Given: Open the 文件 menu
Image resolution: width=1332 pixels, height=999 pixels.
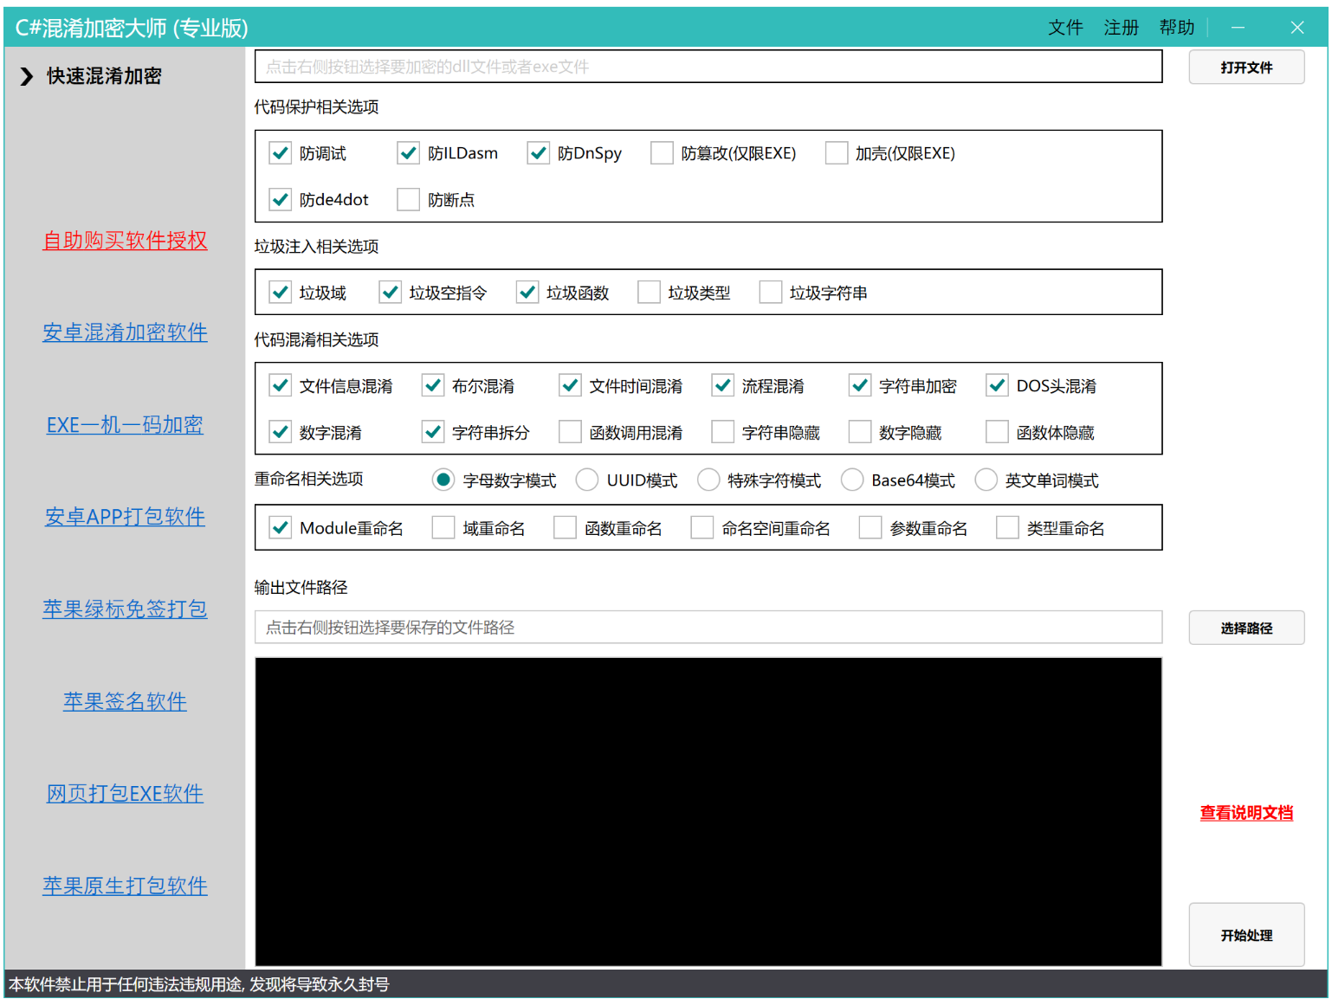Looking at the screenshot, I should pos(1064,27).
